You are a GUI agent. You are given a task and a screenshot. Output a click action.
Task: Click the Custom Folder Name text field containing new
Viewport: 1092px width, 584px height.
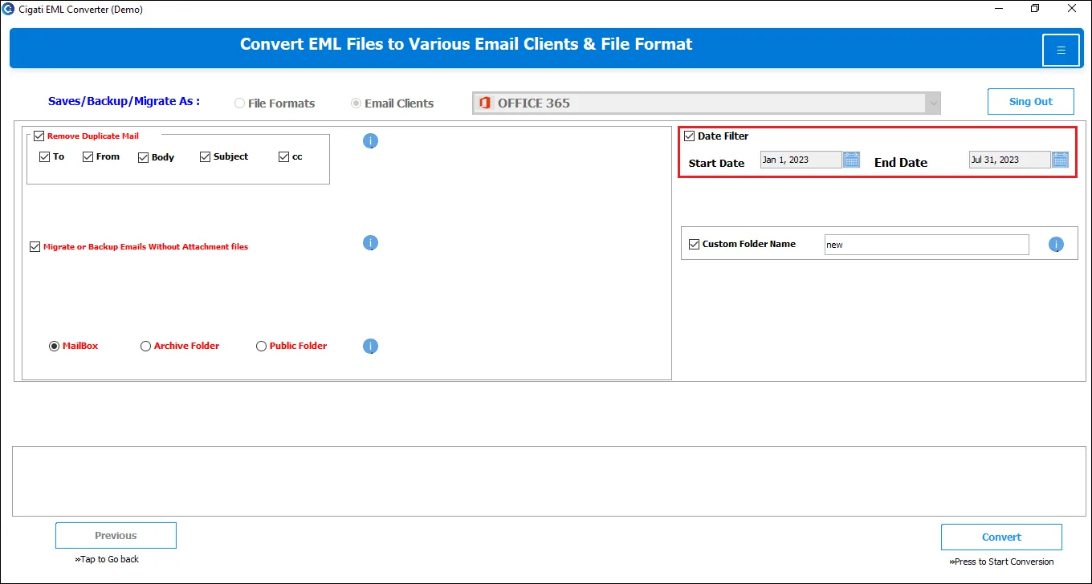tap(927, 245)
